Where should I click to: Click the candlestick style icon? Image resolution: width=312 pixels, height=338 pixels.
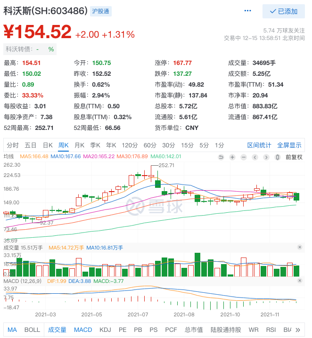(278, 157)
